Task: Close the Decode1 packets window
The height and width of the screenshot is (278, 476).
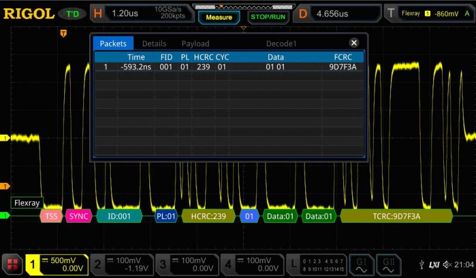Action: tap(354, 43)
